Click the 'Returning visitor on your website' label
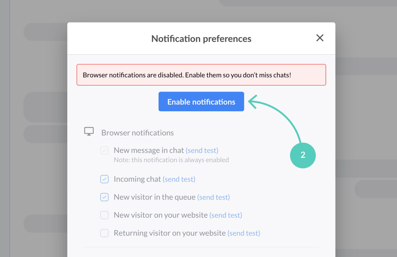 coord(170,233)
